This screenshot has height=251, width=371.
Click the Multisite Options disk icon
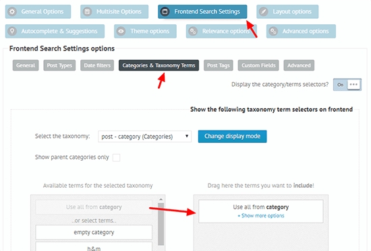pos(87,11)
